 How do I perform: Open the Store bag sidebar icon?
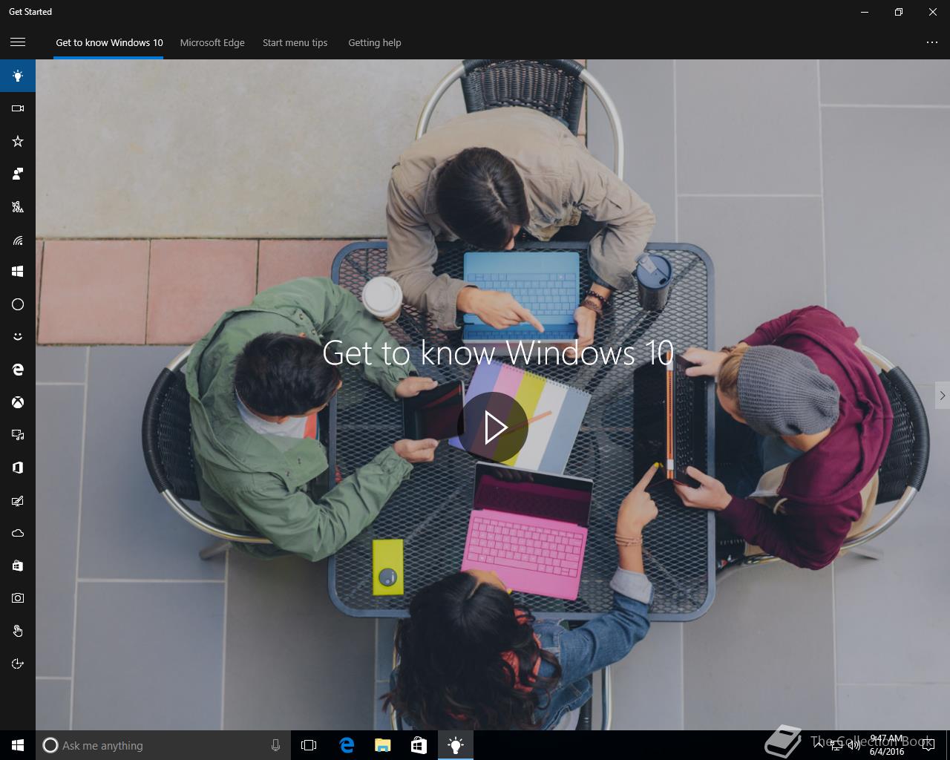(18, 566)
